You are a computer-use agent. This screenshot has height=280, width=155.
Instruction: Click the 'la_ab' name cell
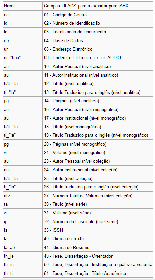click(x=23, y=247)
